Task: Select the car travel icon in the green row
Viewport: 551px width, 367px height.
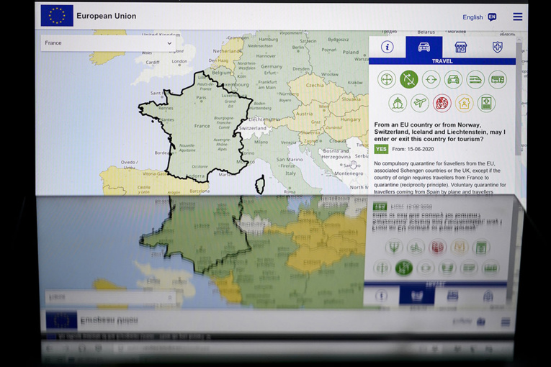Action: coord(453,79)
